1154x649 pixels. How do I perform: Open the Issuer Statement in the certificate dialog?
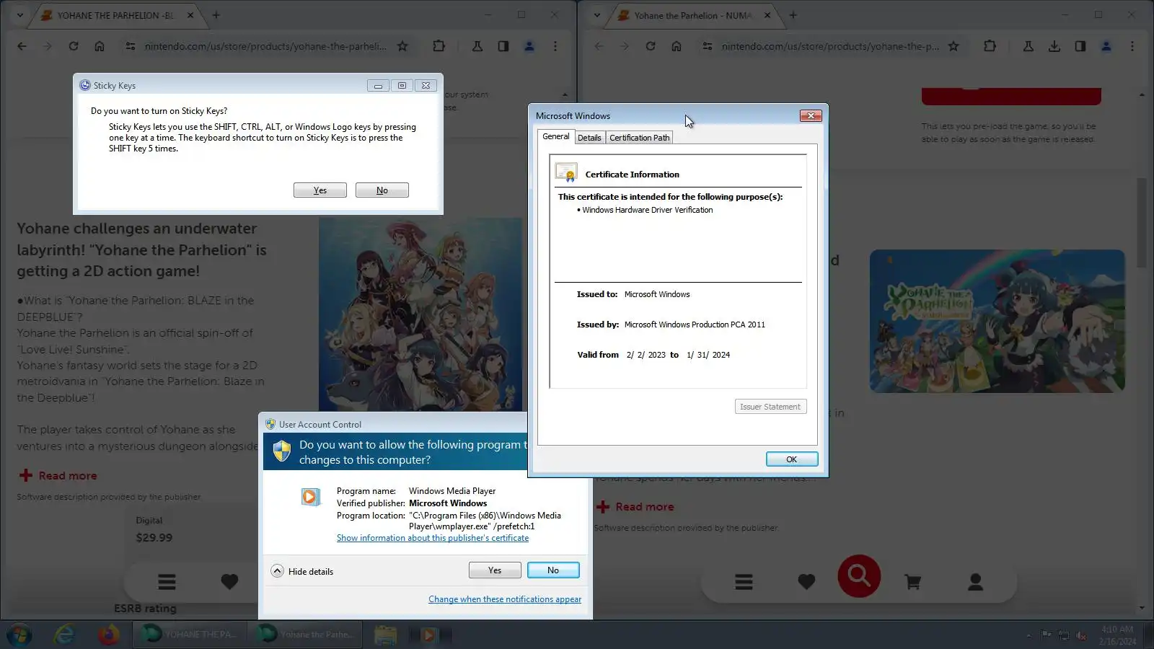click(x=770, y=407)
